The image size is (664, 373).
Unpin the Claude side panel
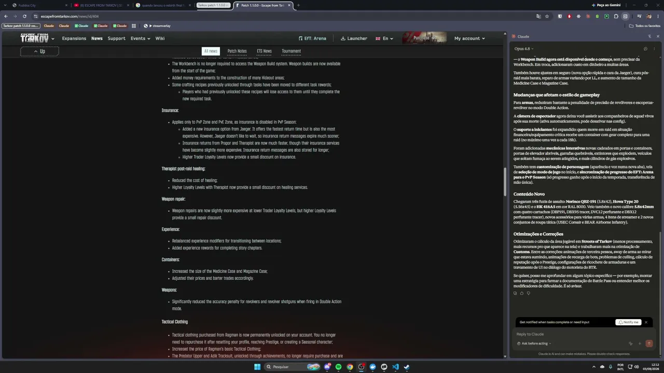[x=649, y=37]
